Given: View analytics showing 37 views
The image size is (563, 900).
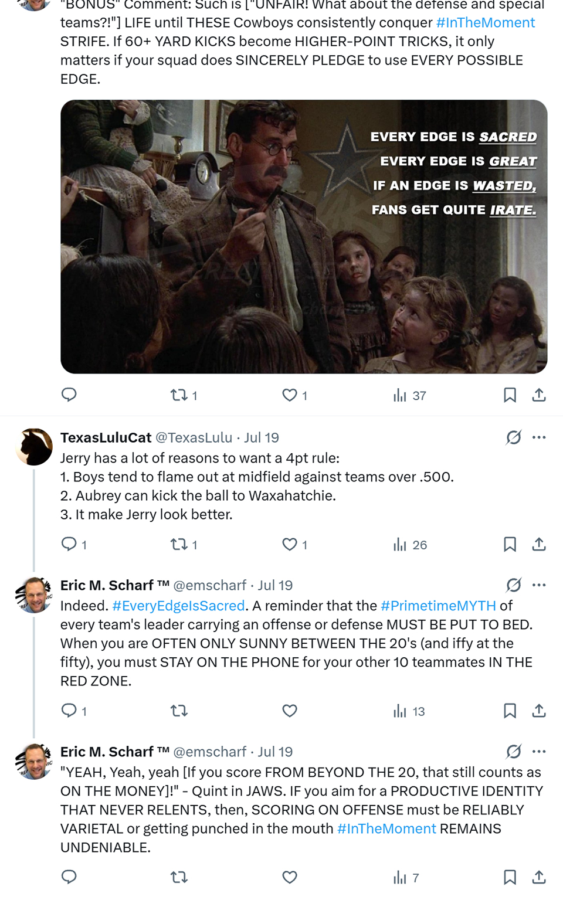Looking at the screenshot, I should pyautogui.click(x=409, y=396).
